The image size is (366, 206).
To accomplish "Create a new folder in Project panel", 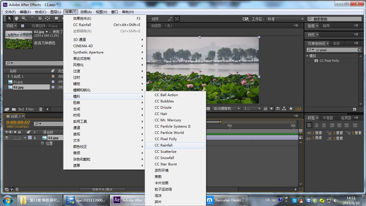I will (14, 109).
